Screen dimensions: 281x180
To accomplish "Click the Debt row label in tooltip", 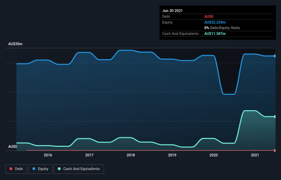I will 166,16.
